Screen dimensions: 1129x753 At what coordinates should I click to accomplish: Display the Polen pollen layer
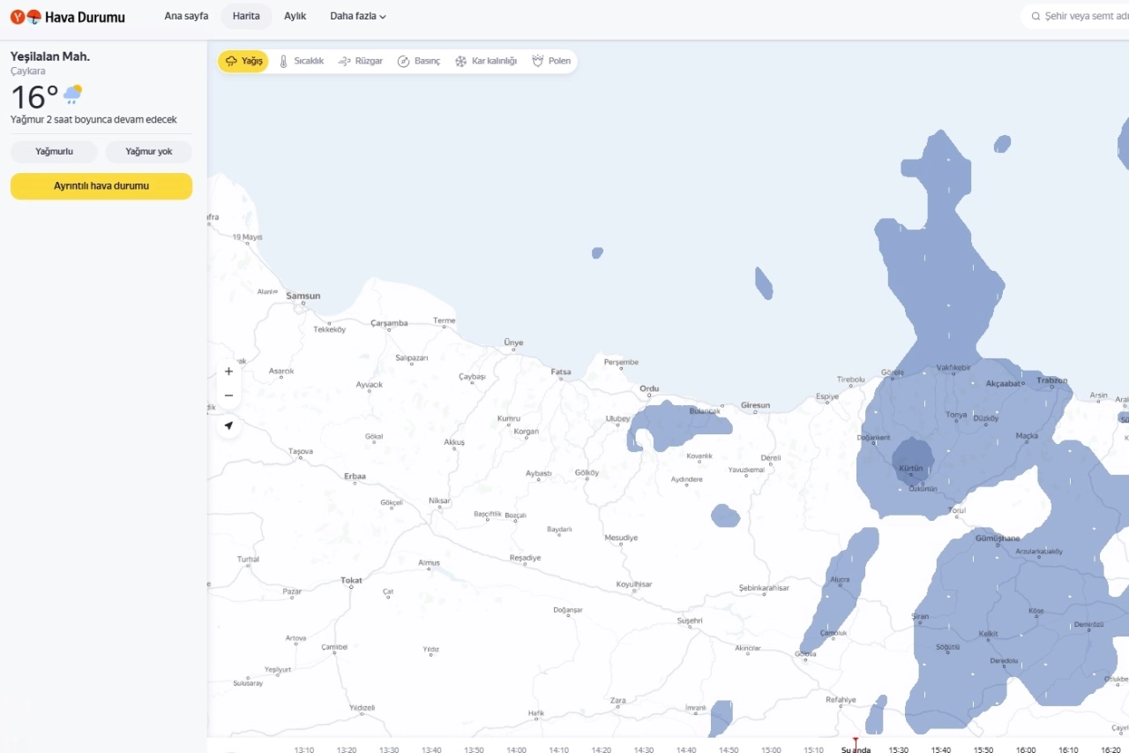551,61
